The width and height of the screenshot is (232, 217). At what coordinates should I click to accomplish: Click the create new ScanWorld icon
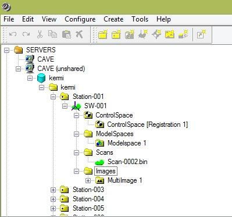point(143,34)
